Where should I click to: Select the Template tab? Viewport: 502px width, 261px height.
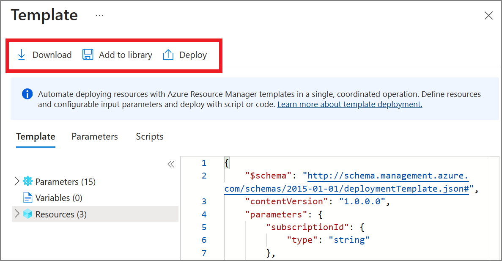(x=36, y=137)
